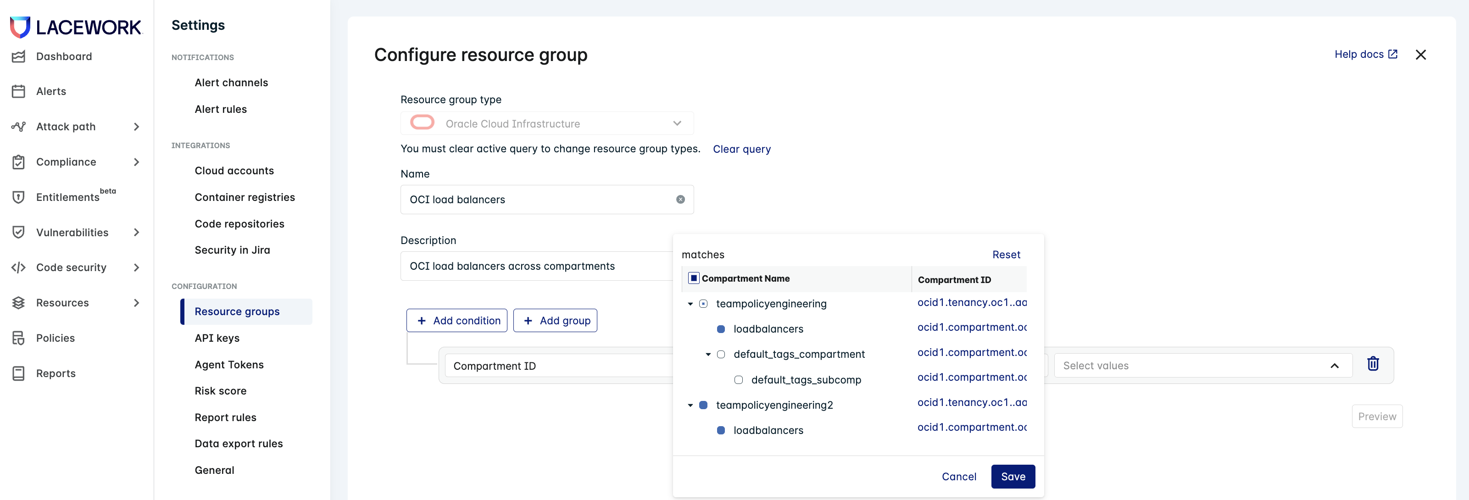The width and height of the screenshot is (1469, 500).
Task: Toggle the Compartment Name select-all checkbox
Action: pos(694,278)
